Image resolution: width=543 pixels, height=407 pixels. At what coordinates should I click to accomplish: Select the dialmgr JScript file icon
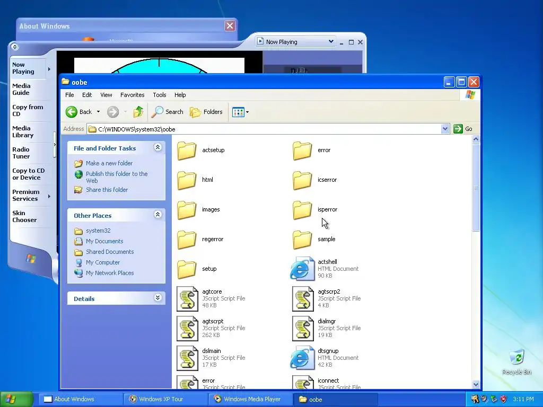[303, 329]
